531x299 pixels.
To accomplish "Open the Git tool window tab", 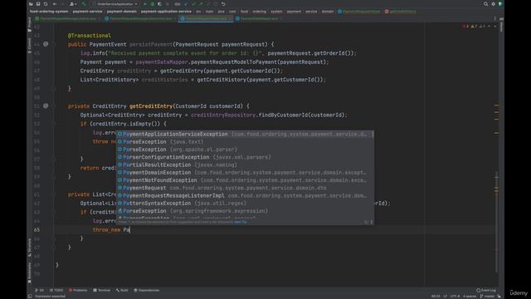I will pyautogui.click(x=39, y=290).
